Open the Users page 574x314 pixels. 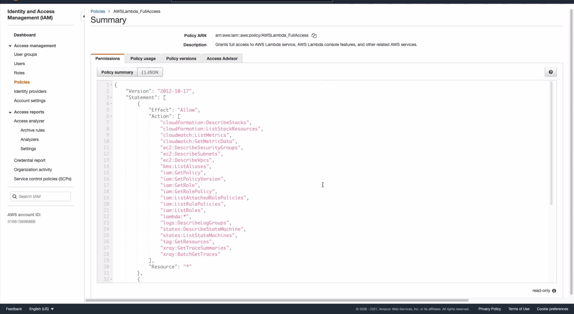coord(19,64)
